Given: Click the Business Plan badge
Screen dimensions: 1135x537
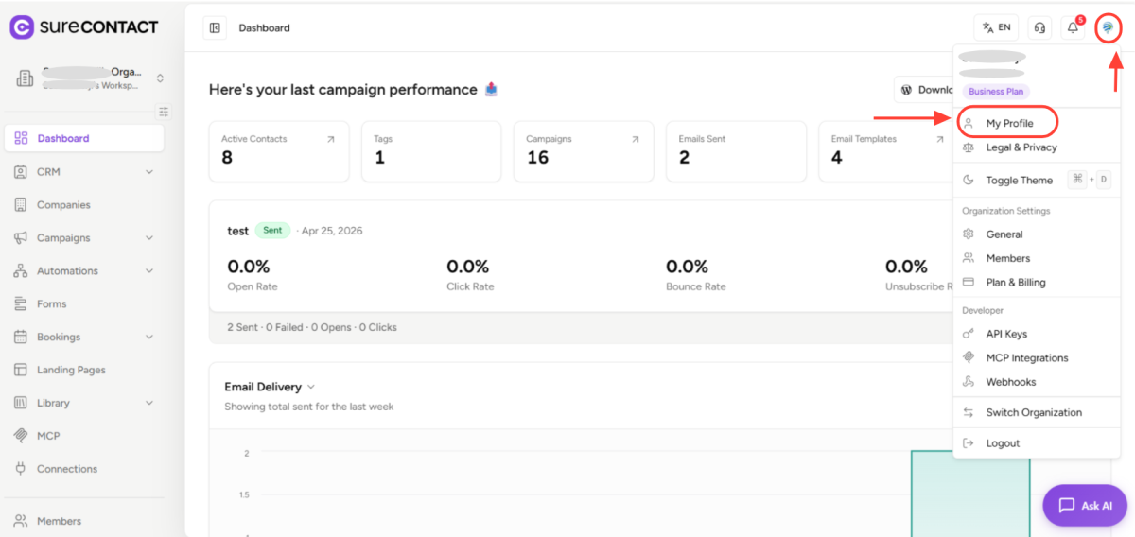Looking at the screenshot, I should (x=998, y=92).
